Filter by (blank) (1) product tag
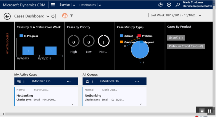 176,38
